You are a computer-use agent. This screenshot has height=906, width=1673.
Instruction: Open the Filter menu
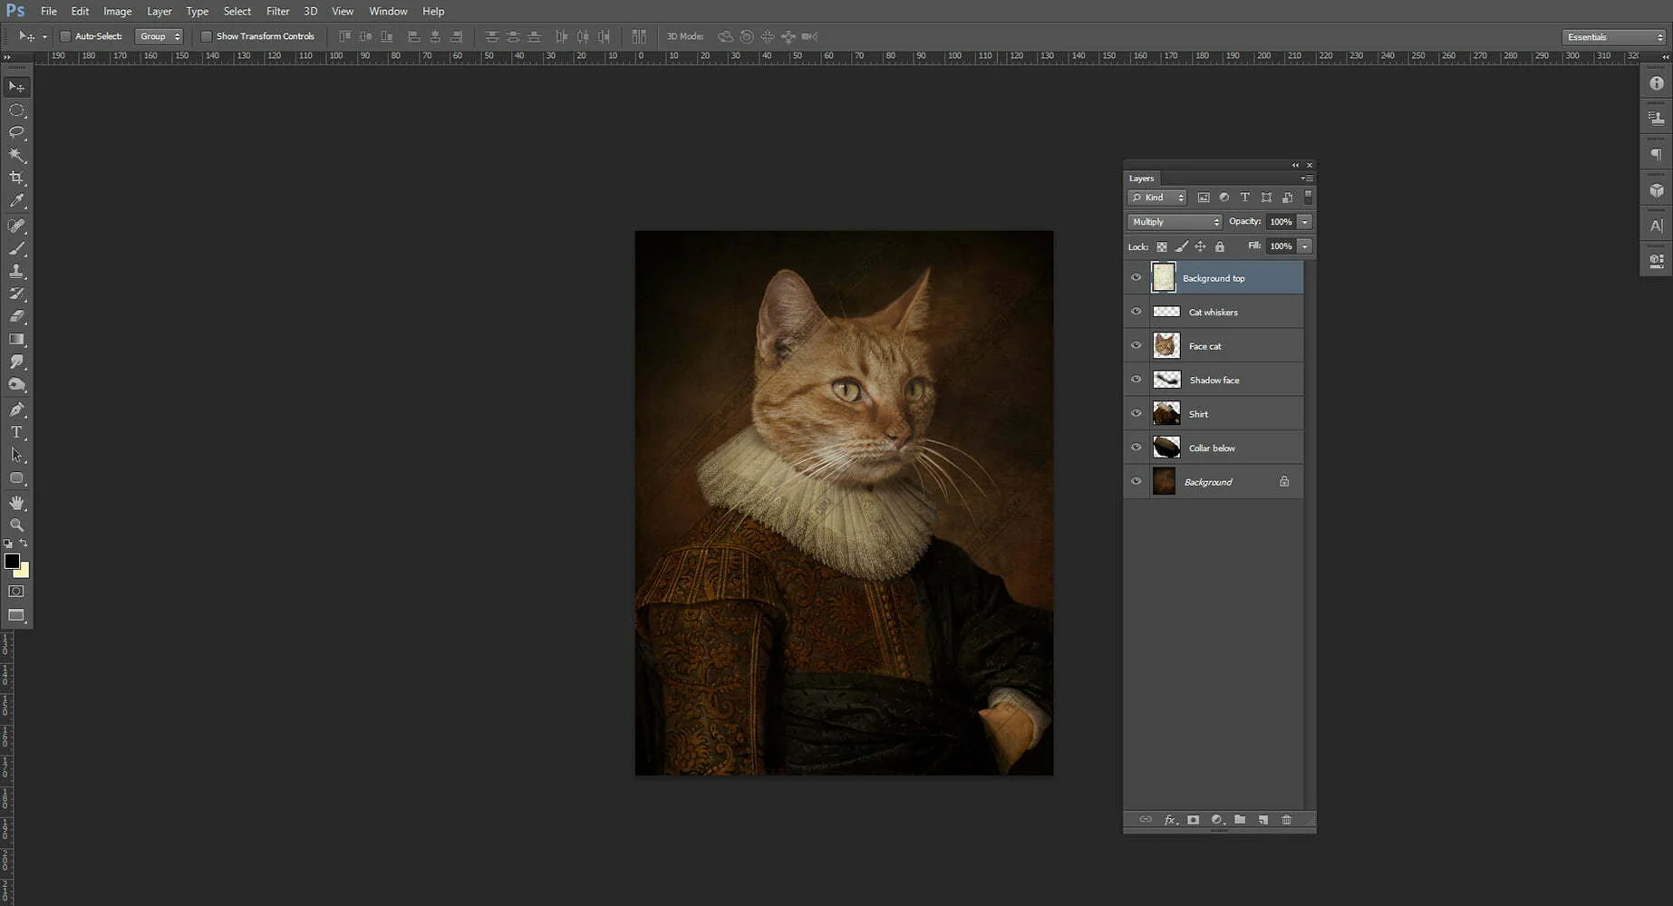(277, 11)
